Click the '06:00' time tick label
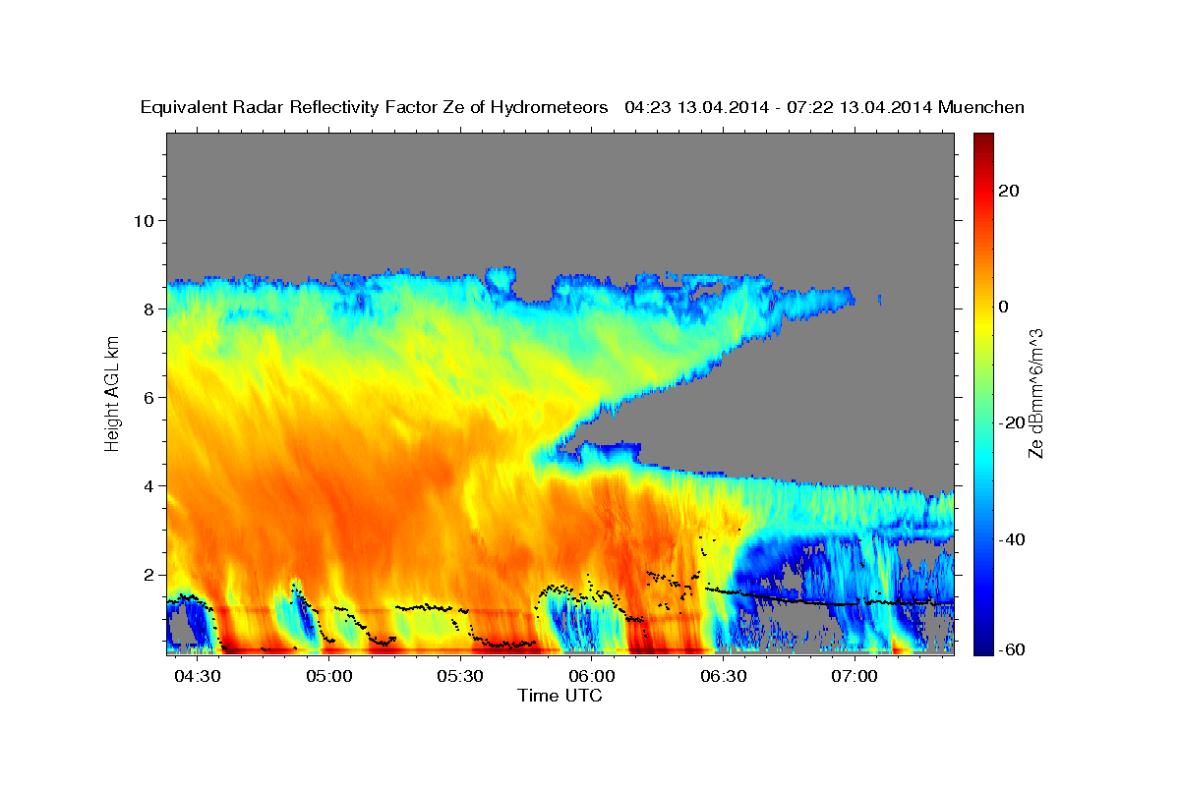 click(x=592, y=677)
